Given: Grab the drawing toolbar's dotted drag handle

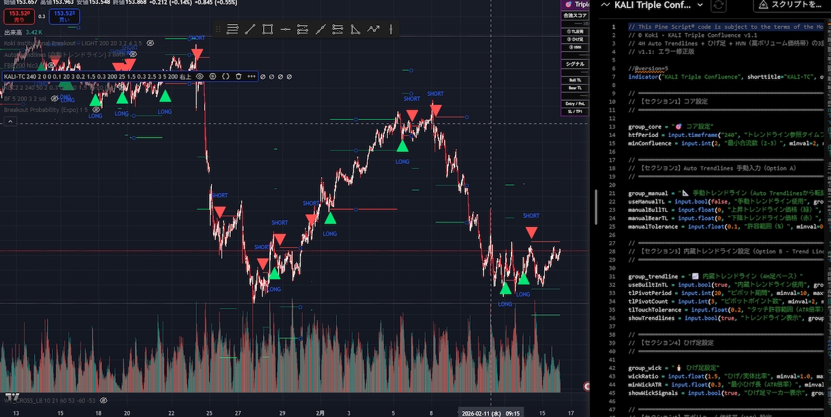Looking at the screenshot, I should click(218, 29).
